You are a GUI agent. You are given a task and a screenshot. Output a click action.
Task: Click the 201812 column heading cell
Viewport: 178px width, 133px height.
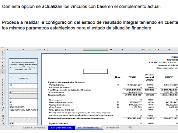(x=132, y=77)
